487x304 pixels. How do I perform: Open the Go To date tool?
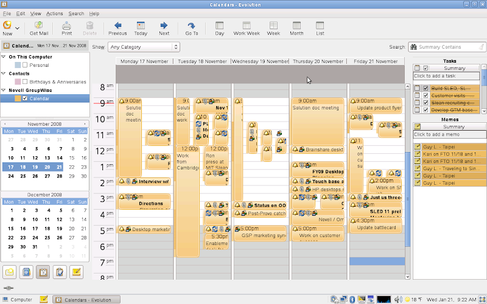tap(192, 28)
